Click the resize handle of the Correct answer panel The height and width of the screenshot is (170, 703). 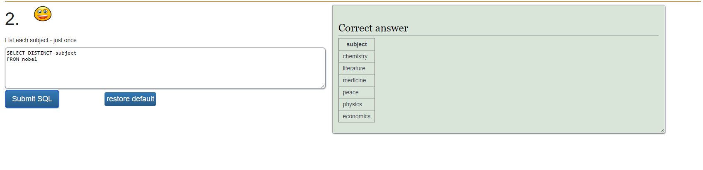pos(662,131)
